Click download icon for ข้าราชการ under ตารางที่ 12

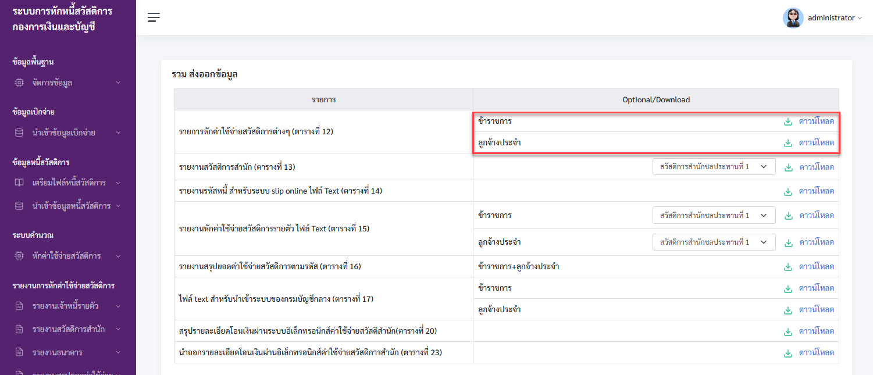(788, 122)
